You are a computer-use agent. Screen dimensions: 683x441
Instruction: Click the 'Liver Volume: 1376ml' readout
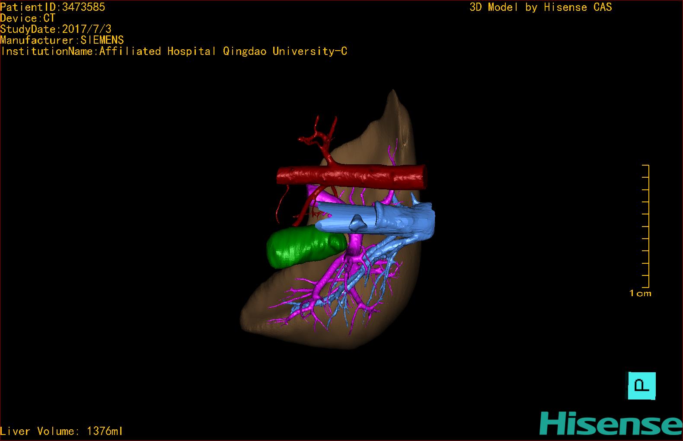point(61,431)
